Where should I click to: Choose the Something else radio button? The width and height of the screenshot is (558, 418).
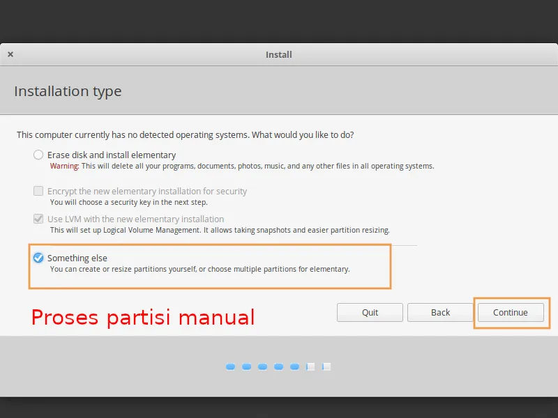coord(38,258)
